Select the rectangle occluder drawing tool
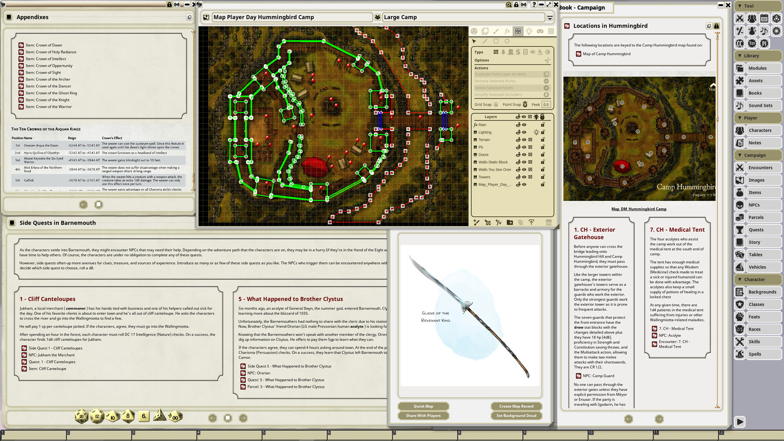 coord(496,41)
